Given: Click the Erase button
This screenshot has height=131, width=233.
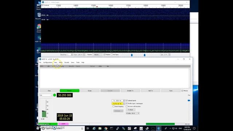Looking at the screenshot, I should [90, 91].
